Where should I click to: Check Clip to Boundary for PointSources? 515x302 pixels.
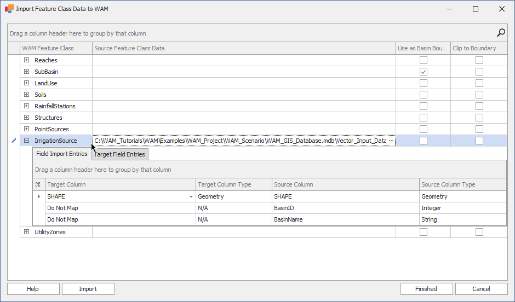[x=479, y=129]
